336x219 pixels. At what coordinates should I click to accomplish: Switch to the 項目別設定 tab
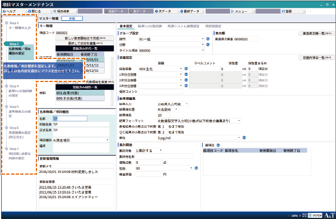[x=213, y=26]
